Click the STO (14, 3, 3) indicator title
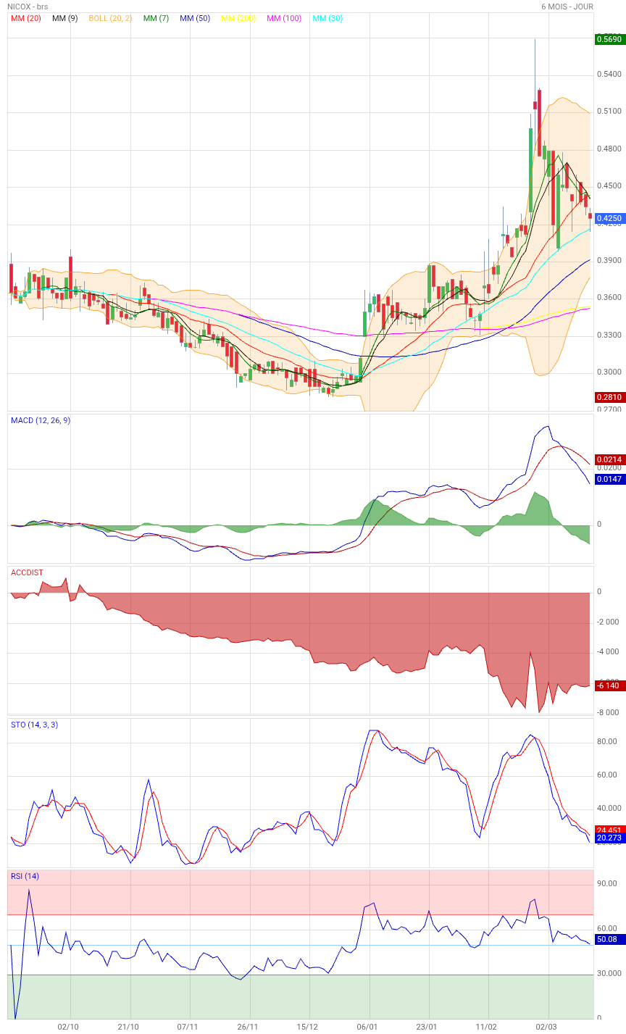Screen dimensions: 626x1034 (34, 724)
